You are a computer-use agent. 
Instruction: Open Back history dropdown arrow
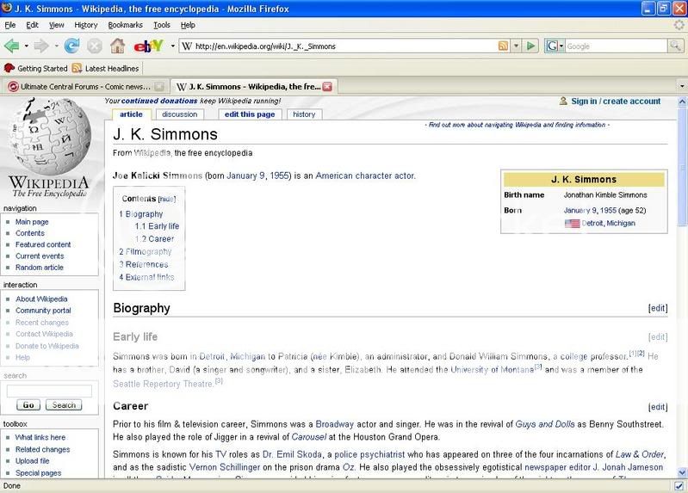[x=27, y=46]
